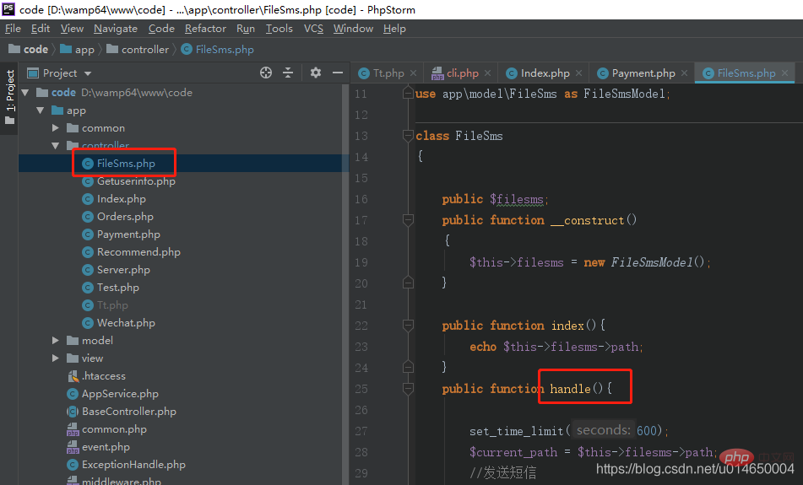Open the Run menu
803x485 pixels.
[x=246, y=29]
